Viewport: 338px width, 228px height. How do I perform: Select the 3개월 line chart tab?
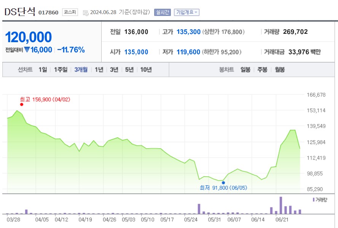point(81,70)
